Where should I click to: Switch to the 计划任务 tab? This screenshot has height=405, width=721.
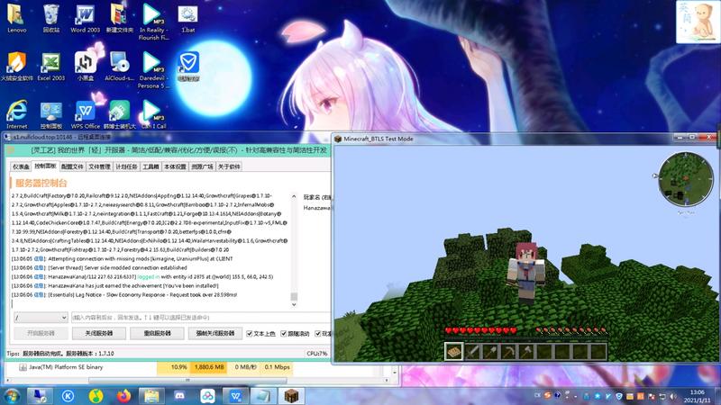126,166
